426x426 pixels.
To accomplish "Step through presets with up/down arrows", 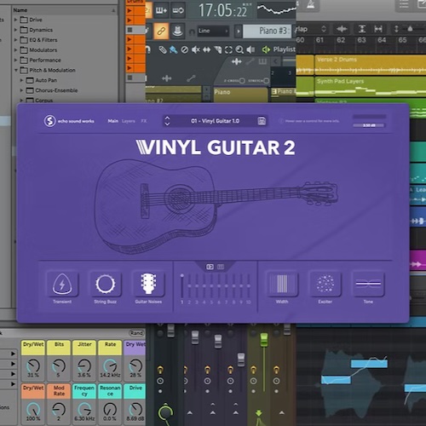I will pos(167,121).
